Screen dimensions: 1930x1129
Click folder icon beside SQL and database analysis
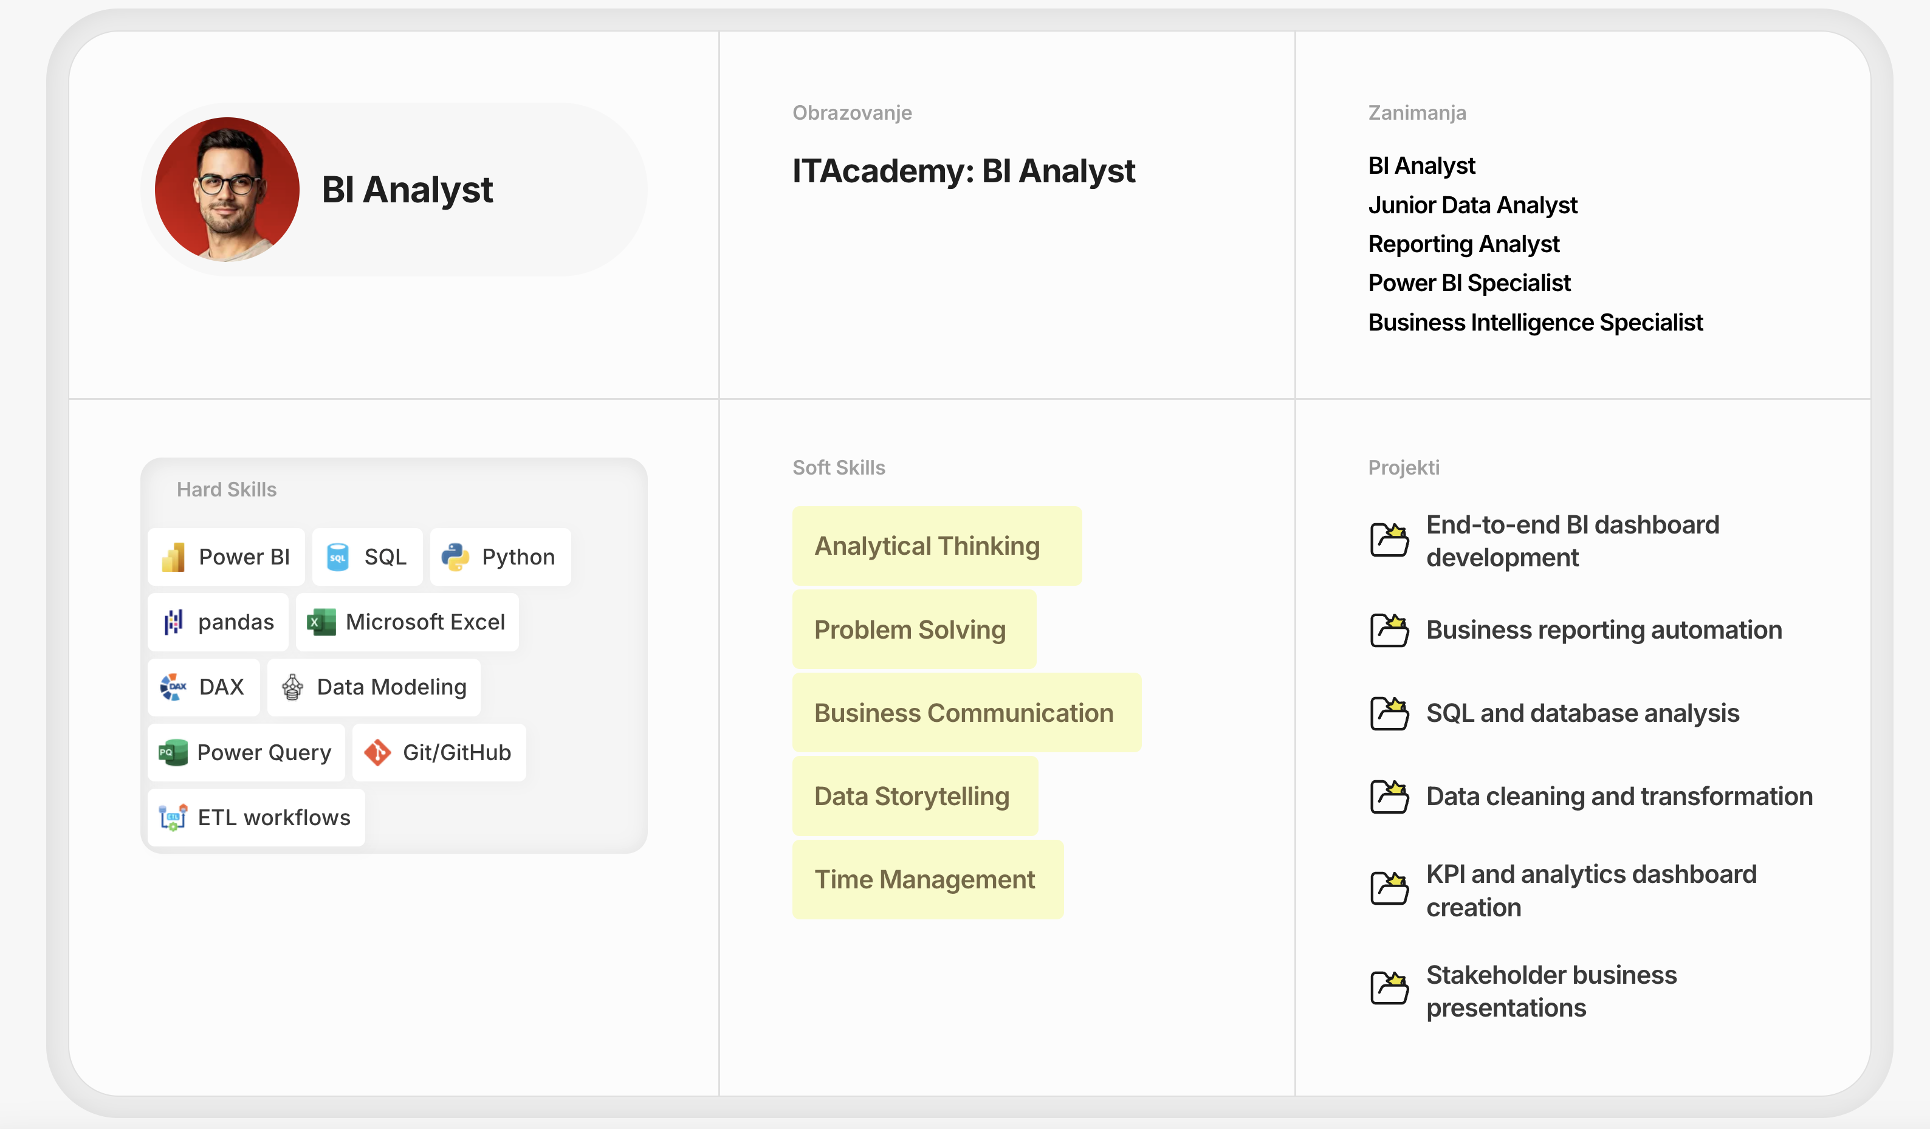1389,713
